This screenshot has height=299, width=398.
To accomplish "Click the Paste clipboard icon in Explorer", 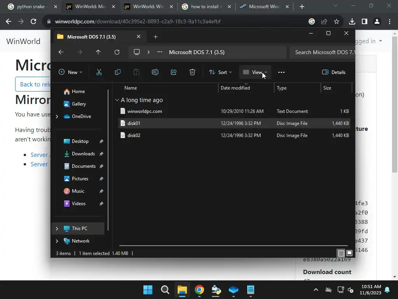I will [136, 72].
